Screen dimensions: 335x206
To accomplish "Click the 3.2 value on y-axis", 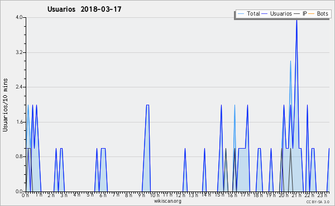I will point(19,52).
